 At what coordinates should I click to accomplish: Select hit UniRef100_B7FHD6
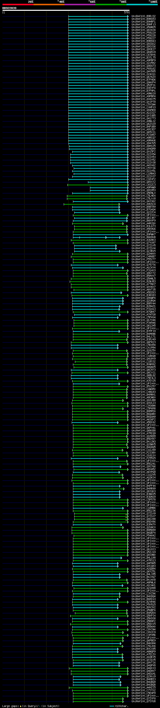click(143, 80)
